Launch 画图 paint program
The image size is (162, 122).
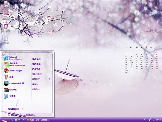point(9,77)
